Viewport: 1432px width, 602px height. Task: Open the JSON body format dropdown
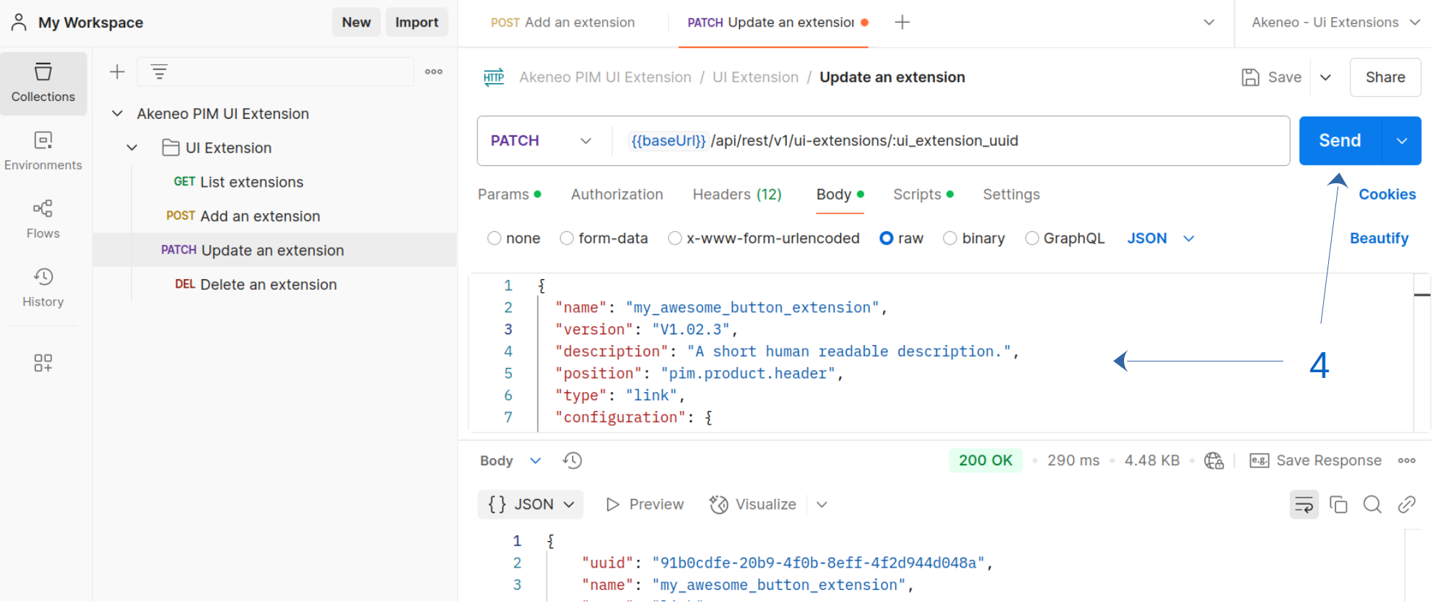pos(1160,238)
